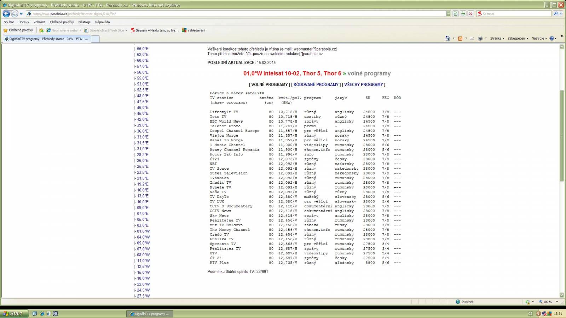Click the VŠECHY PROGRAMY link
The width and height of the screenshot is (566, 318).
tap(364, 85)
